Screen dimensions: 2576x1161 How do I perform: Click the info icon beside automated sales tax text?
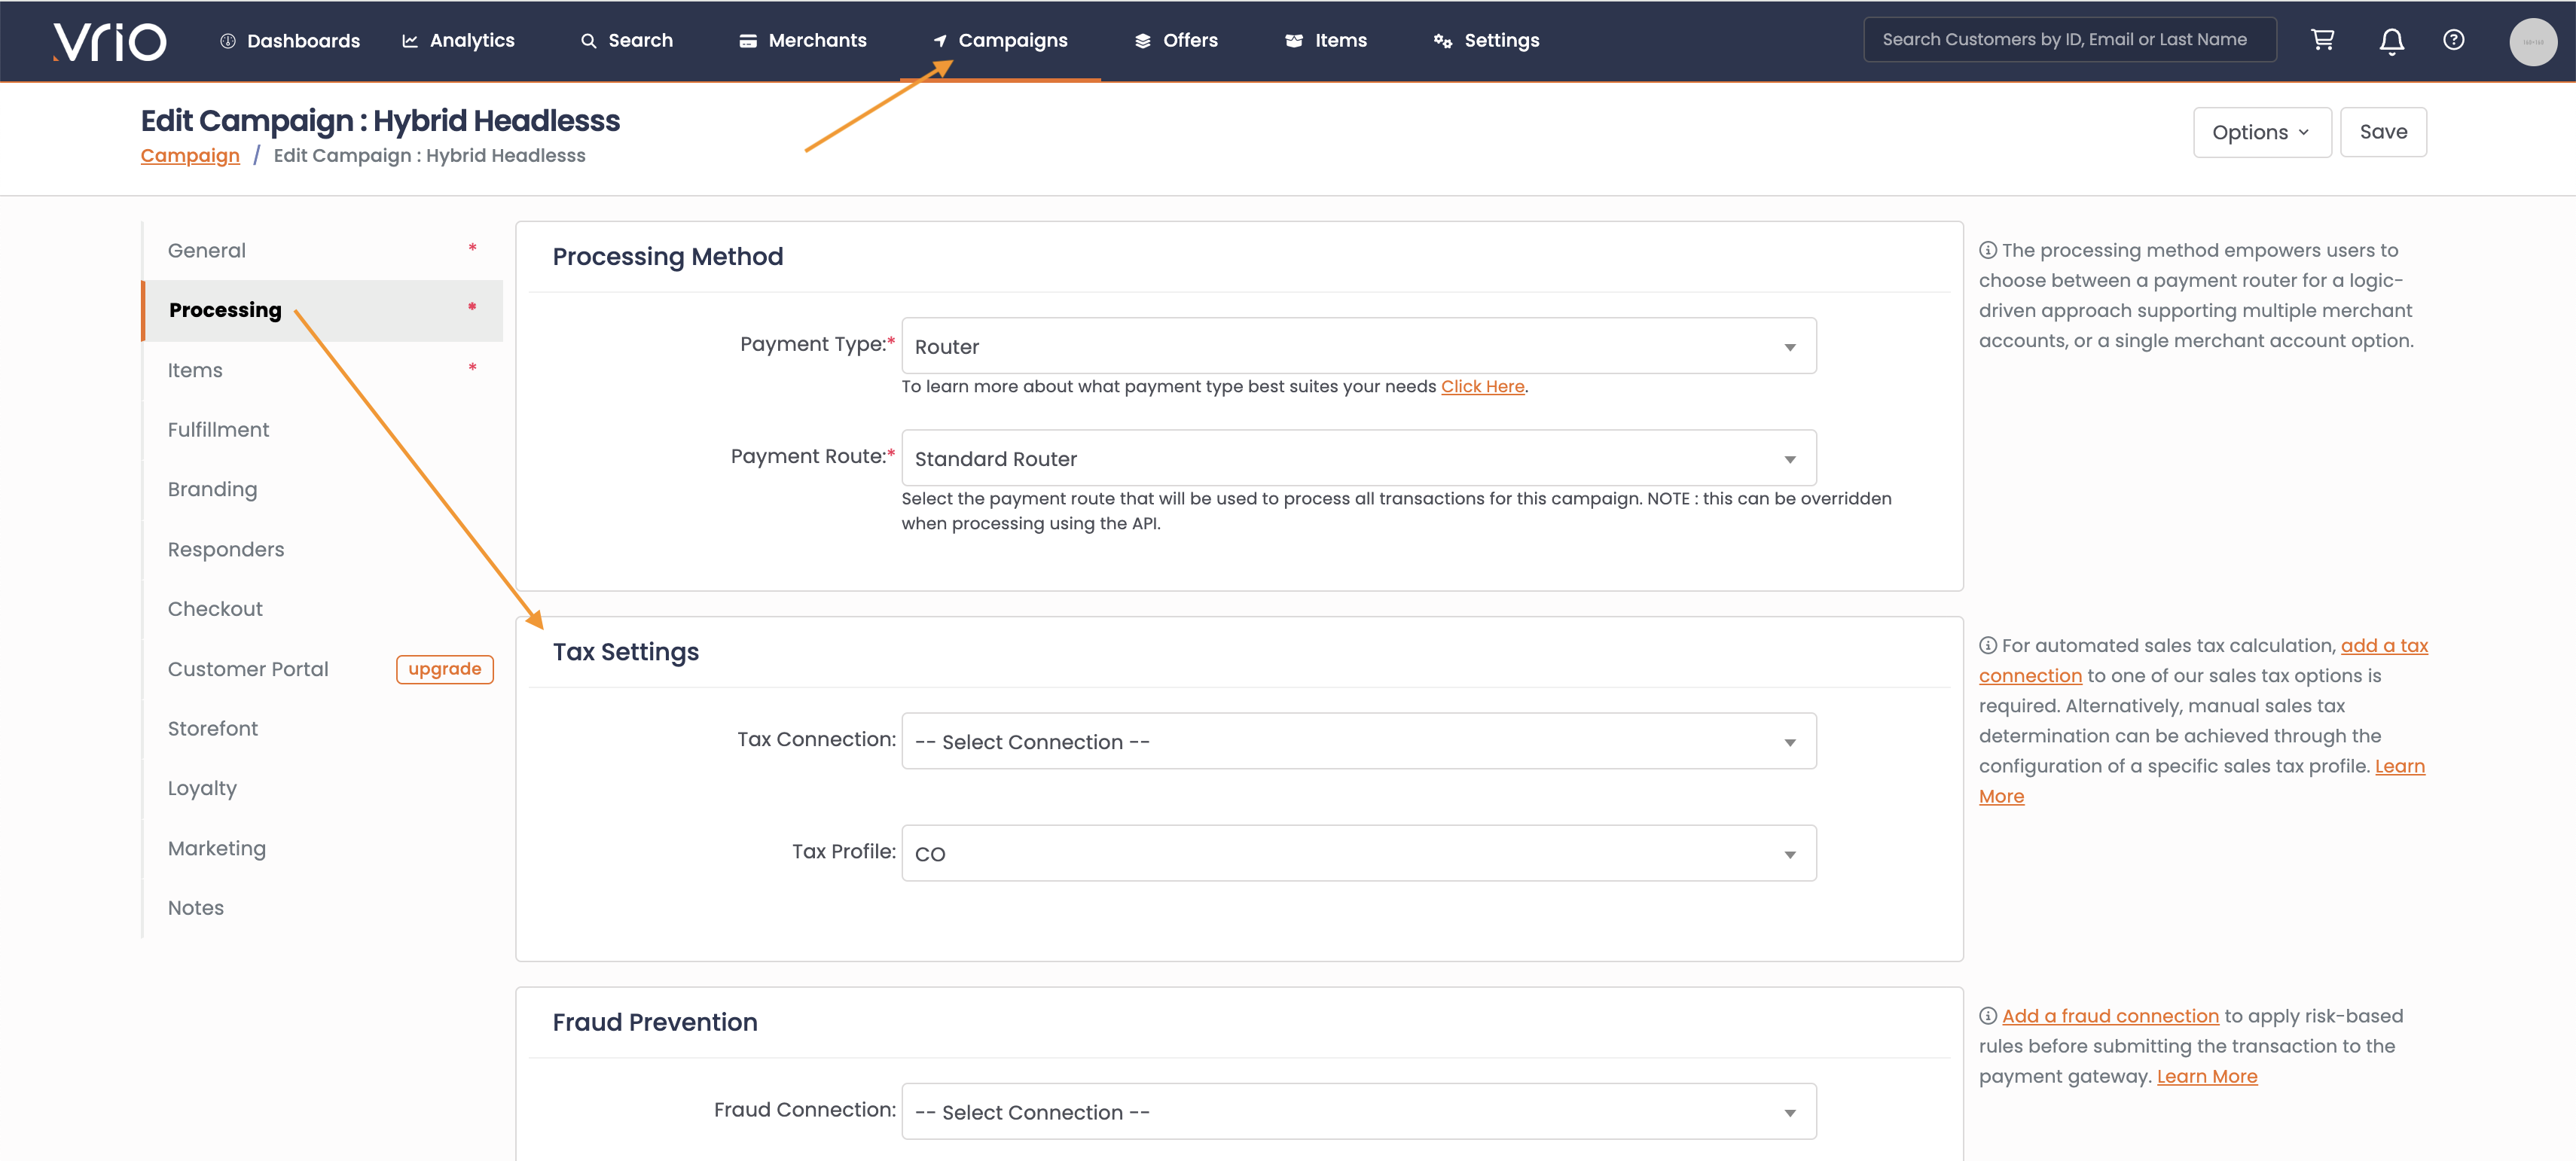coord(1988,645)
